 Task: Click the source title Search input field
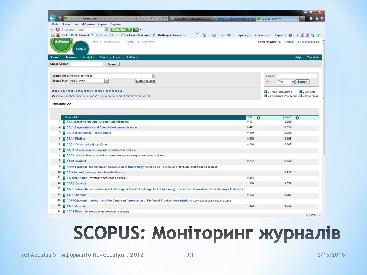[x=297, y=76]
